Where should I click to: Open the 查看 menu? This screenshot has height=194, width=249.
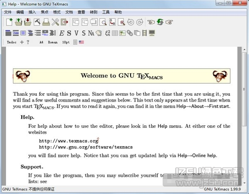pyautogui.click(x=81, y=12)
